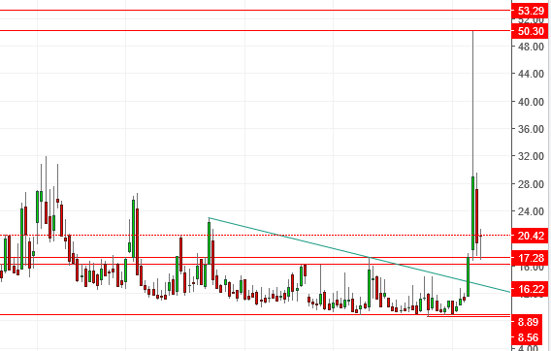
Task: Click the 16.22 red price label
Action: coord(531,289)
